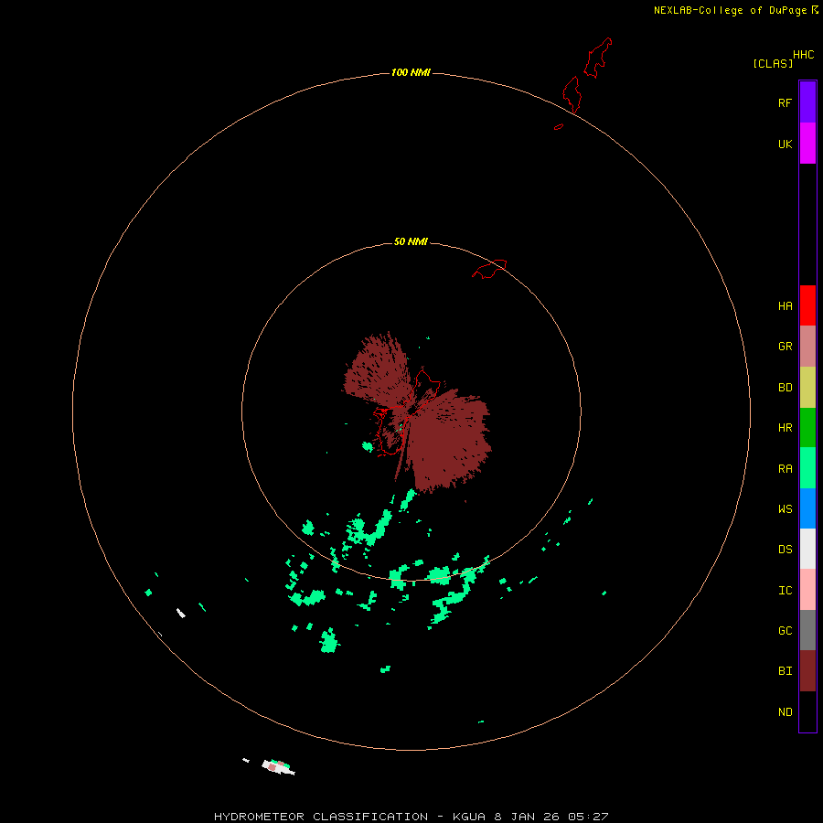Screen dimensions: 823x823
Task: Click the 'HHC' product code text
Action: 804,55
